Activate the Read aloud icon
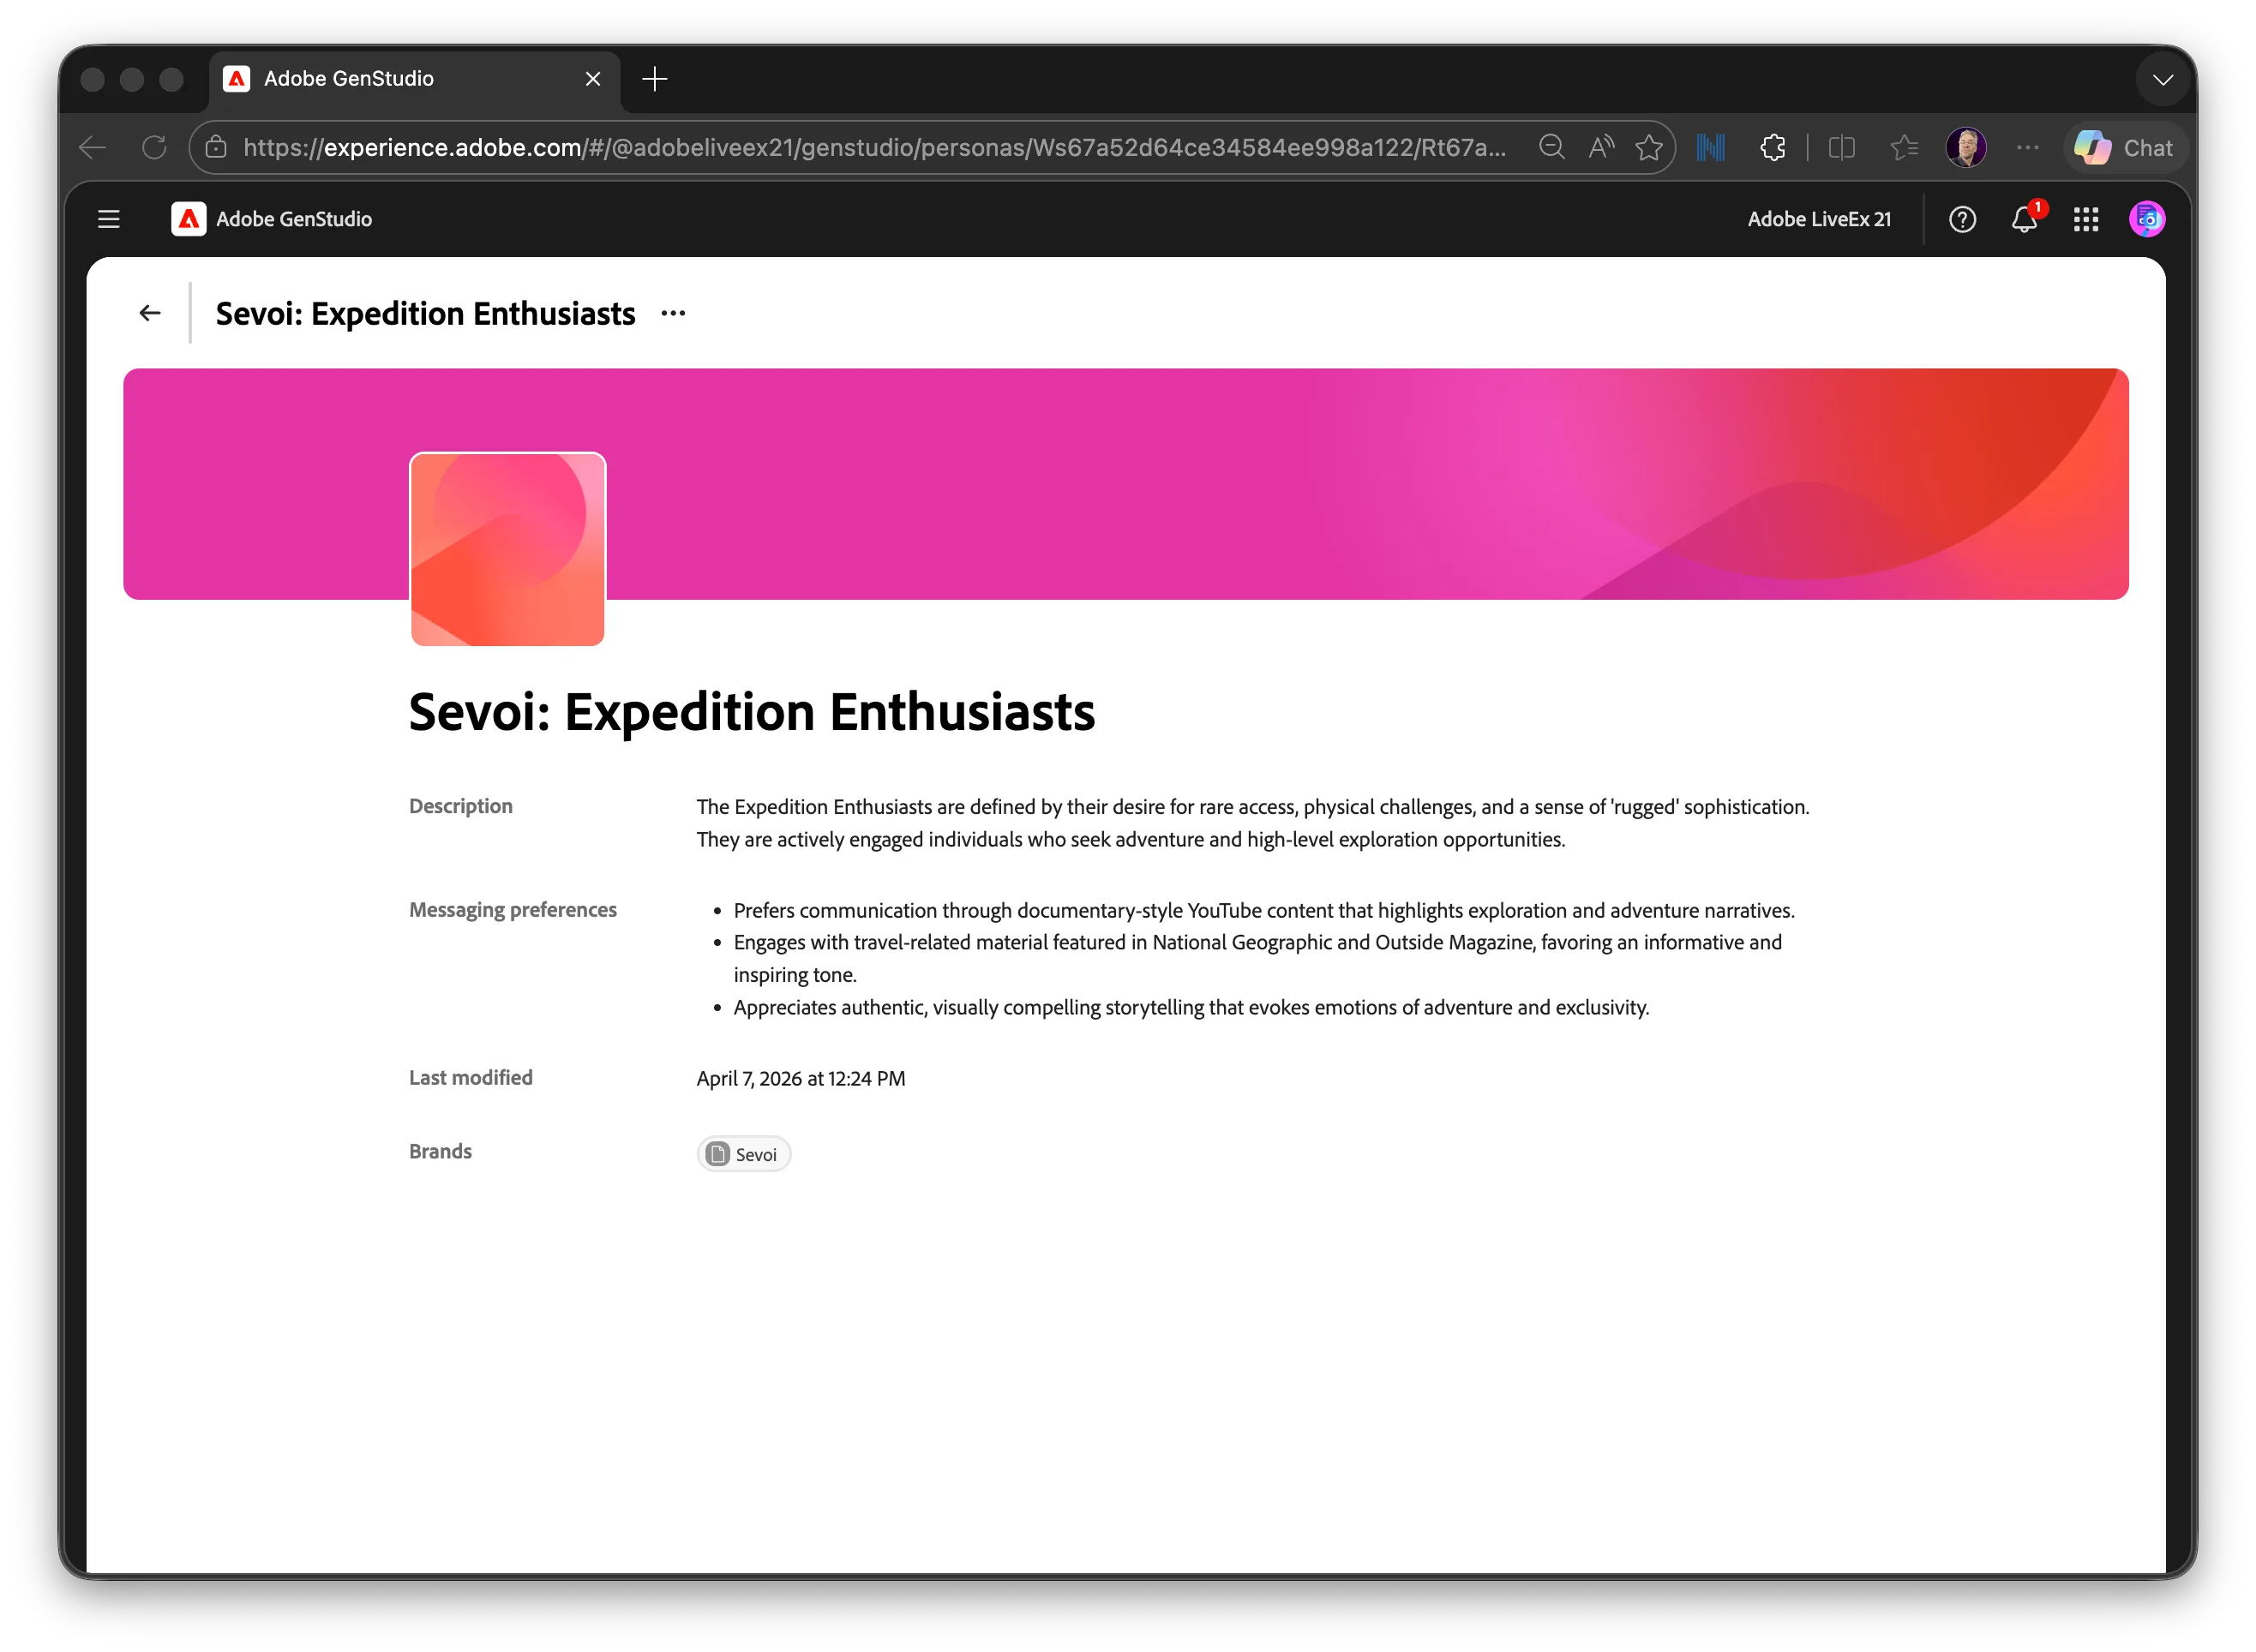 click(1600, 148)
